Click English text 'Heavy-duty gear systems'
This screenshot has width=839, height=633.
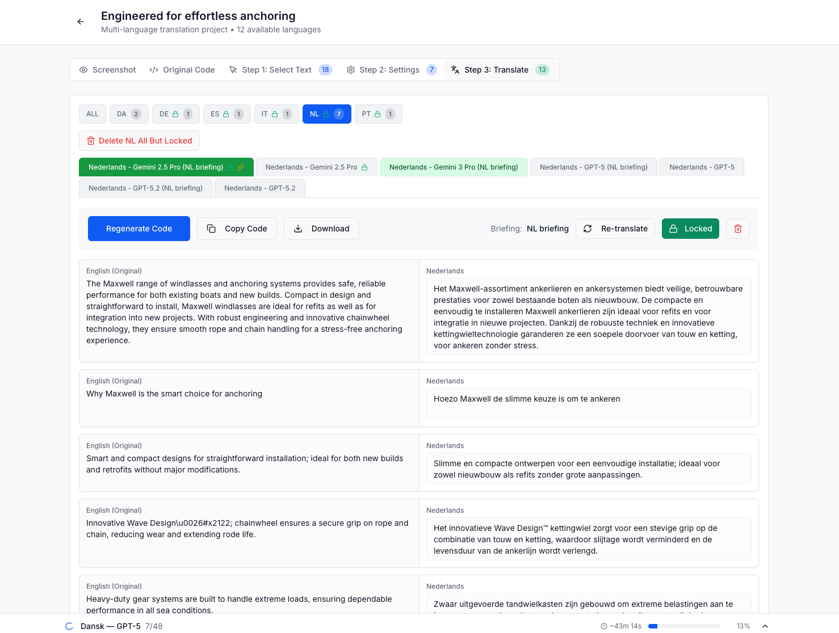click(239, 605)
